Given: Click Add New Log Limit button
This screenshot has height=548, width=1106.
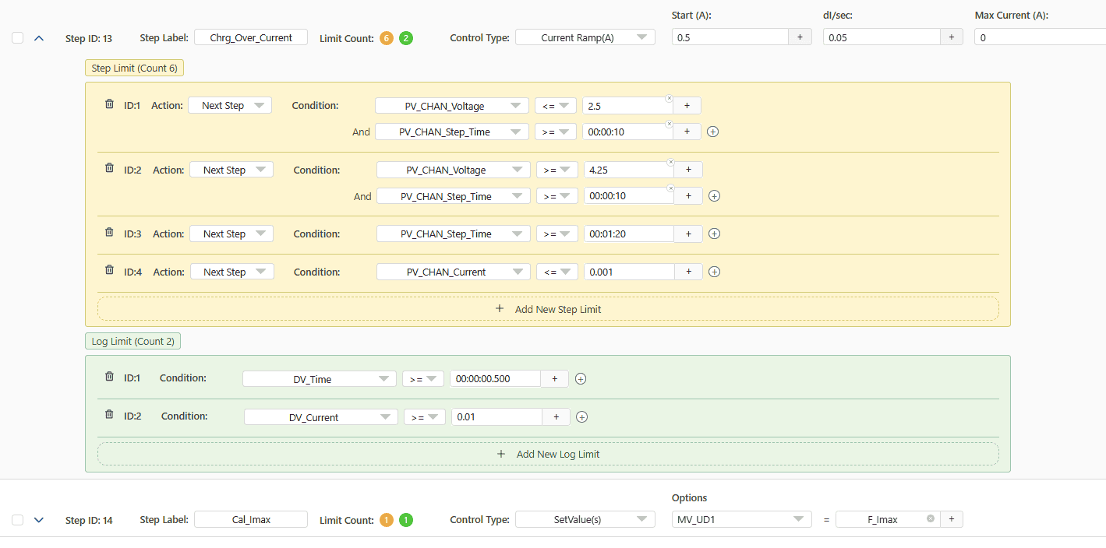Looking at the screenshot, I should click(548, 454).
